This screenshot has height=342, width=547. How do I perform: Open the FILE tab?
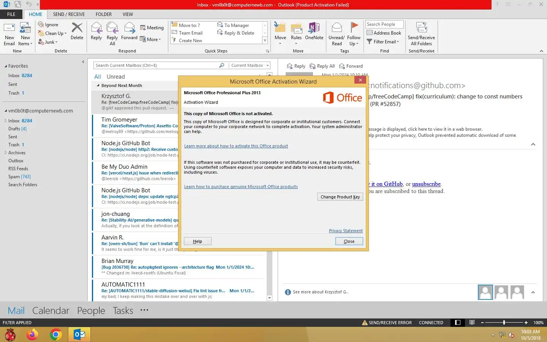click(11, 14)
